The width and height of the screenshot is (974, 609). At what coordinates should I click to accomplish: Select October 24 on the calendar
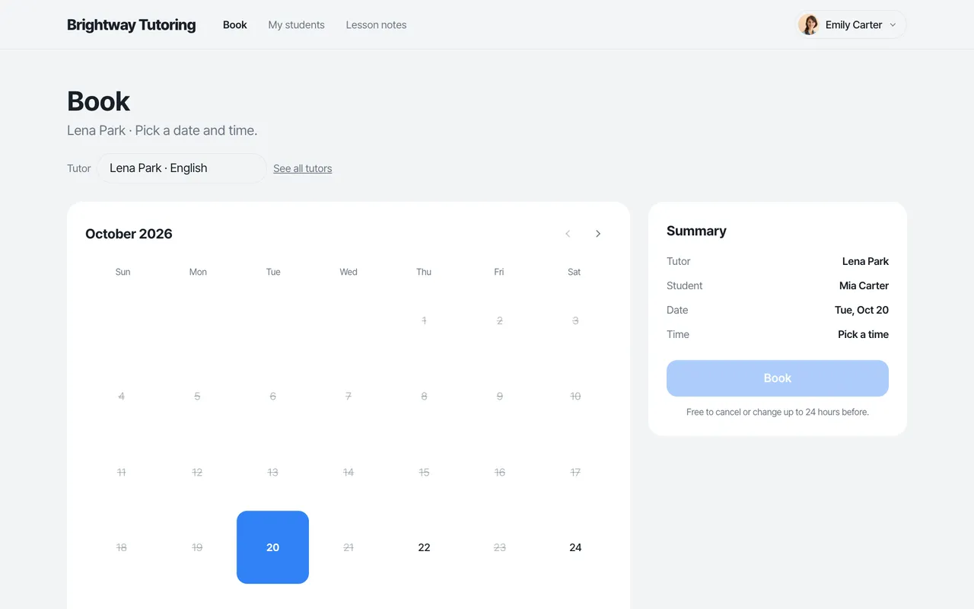(575, 547)
